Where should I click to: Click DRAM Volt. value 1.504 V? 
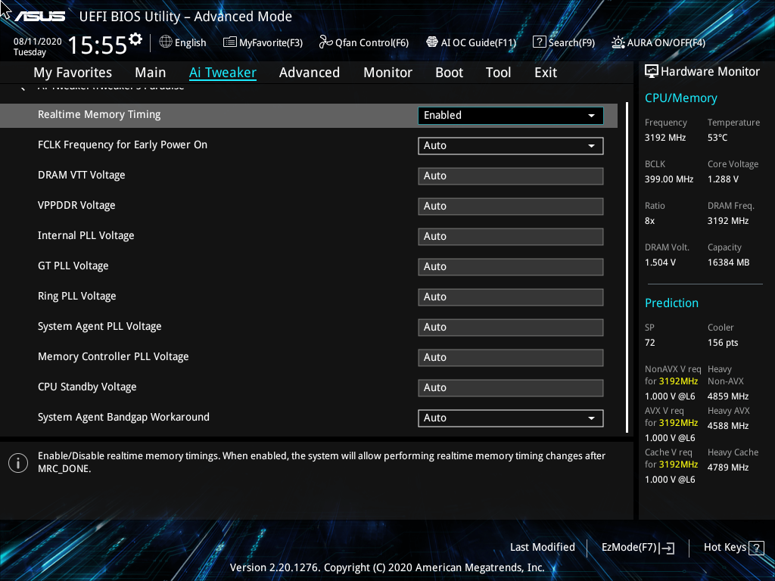660,263
